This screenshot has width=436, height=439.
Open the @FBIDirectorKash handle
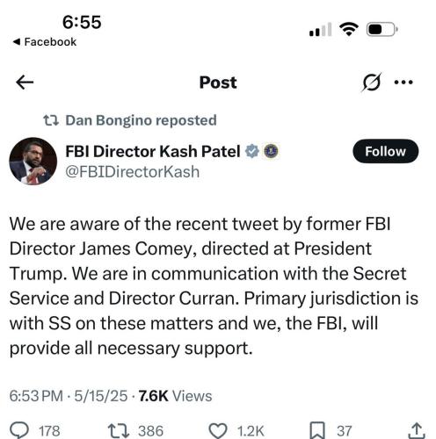tap(133, 171)
